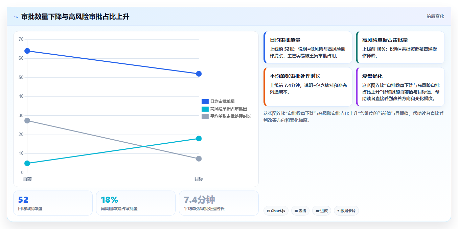The image size is (458, 229).
Task: Click the 日均审批单量 legend label
Action: coord(223,102)
